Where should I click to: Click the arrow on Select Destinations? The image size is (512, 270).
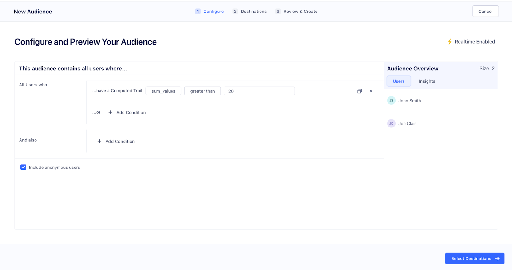(497, 258)
